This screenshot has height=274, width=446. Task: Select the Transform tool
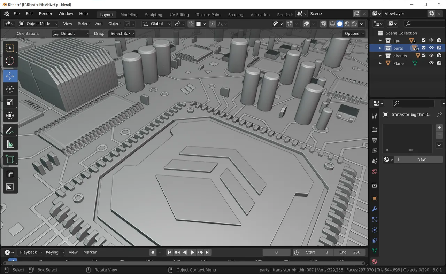(x=10, y=116)
